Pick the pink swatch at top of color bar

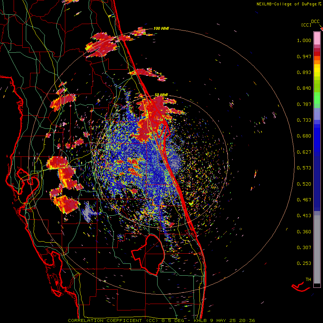coord(317,38)
